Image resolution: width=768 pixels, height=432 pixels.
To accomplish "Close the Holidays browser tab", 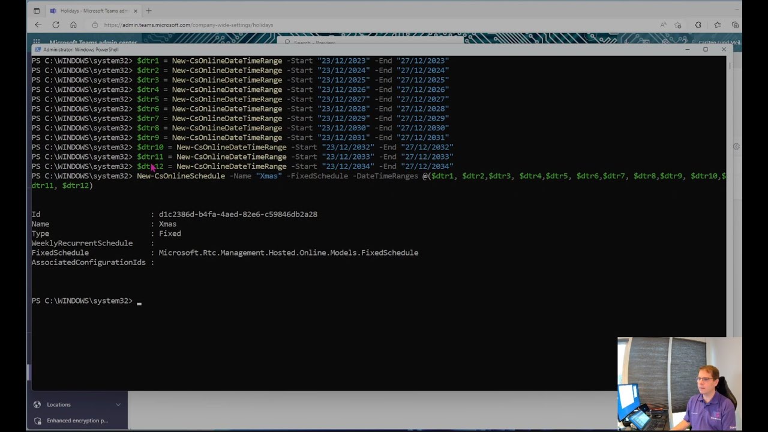I will [135, 11].
